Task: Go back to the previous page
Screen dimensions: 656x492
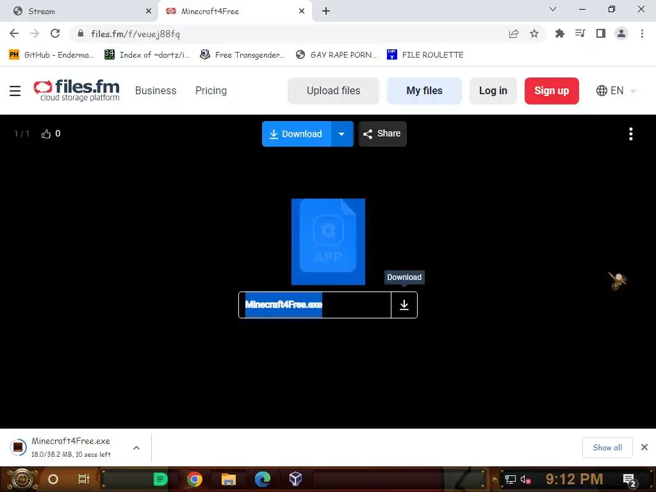Action: (14, 33)
